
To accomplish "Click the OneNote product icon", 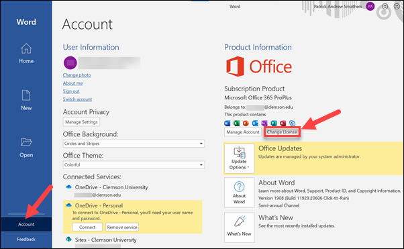I will (264, 123).
